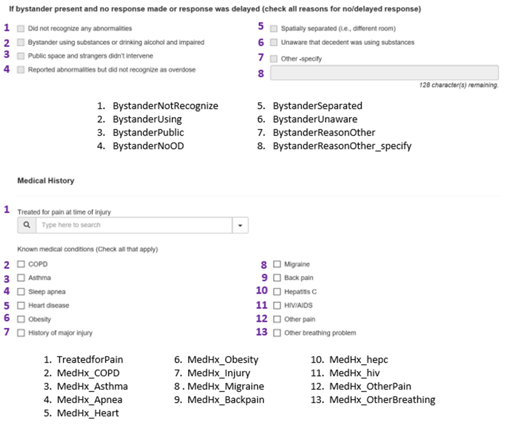Mark Heart disease as known condition
The height and width of the screenshot is (426, 507).
coord(21,306)
